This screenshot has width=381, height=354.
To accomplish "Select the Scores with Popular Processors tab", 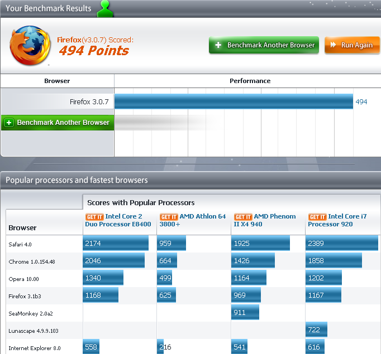I will click(x=141, y=202).
